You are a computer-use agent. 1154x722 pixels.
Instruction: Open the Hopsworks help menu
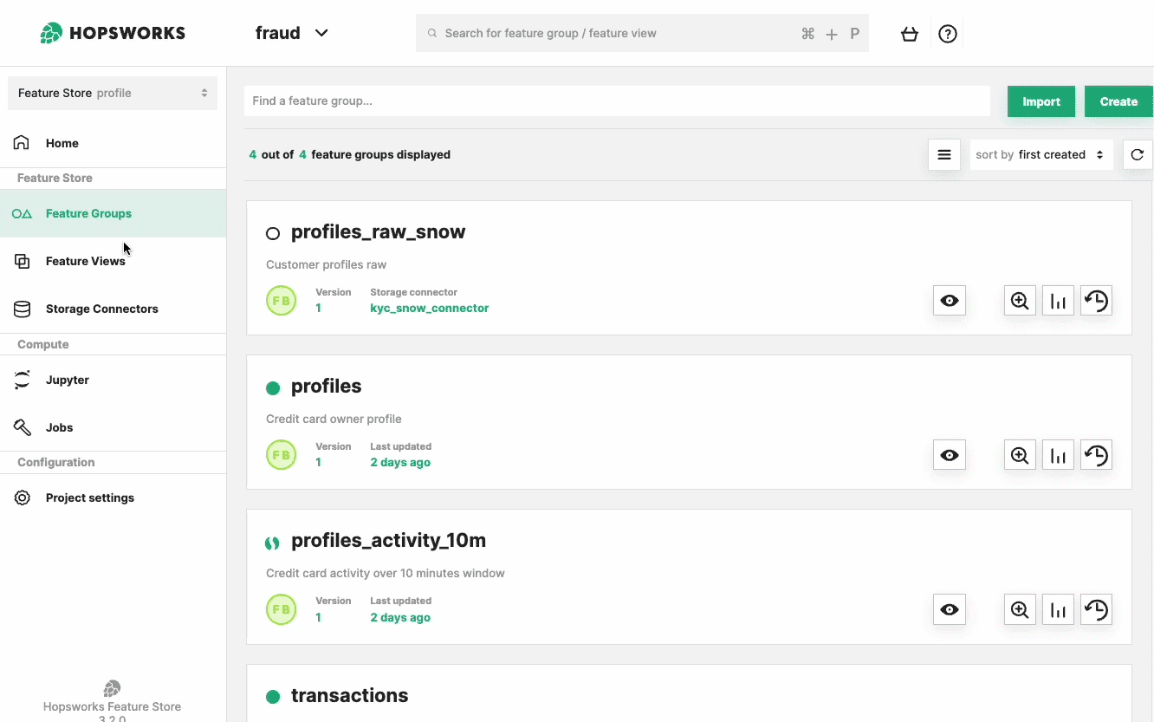pos(947,33)
